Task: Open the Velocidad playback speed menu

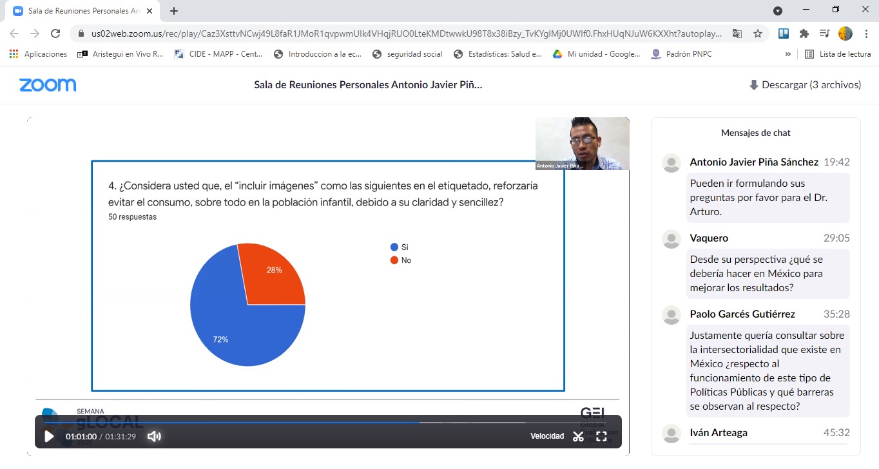Action: [547, 436]
